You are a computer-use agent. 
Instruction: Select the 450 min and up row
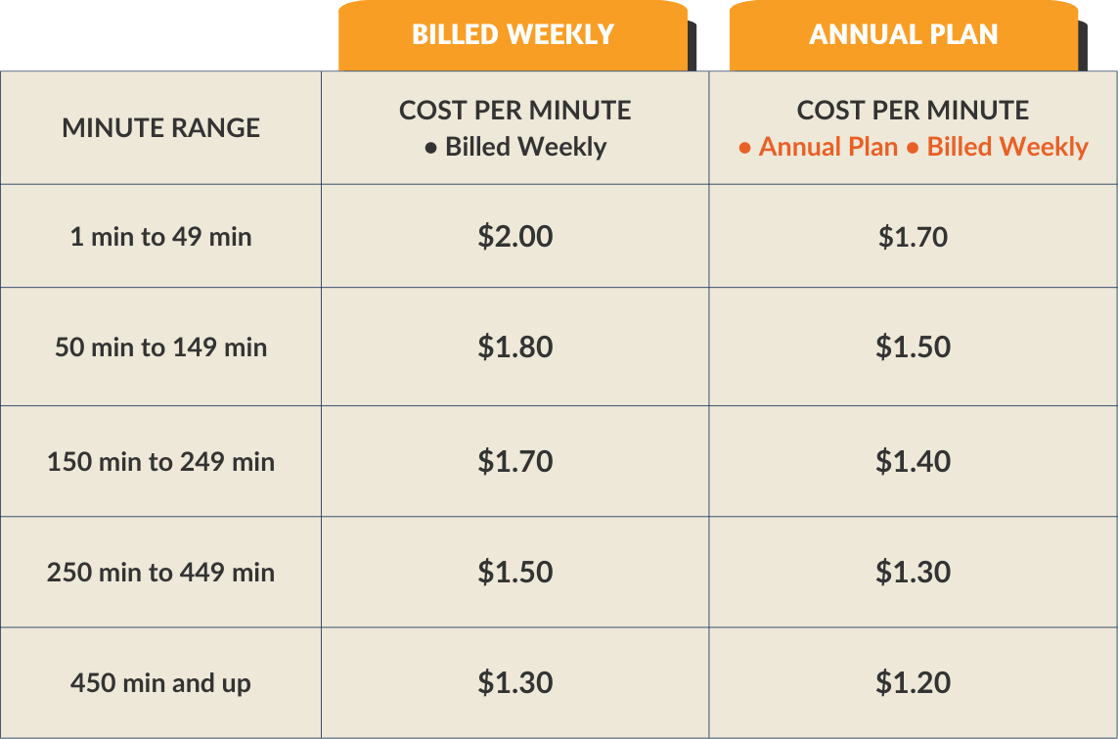pos(559,682)
